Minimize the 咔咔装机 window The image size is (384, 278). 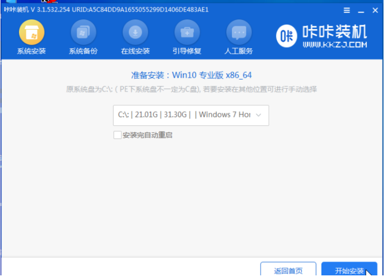pyautogui.click(x=360, y=10)
